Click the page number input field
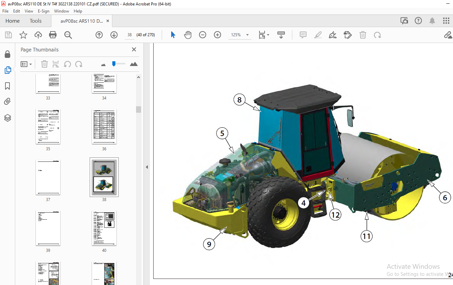 (130, 35)
